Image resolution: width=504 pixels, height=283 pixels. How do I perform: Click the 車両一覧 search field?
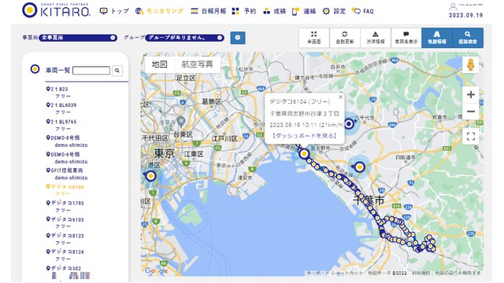click(x=91, y=70)
